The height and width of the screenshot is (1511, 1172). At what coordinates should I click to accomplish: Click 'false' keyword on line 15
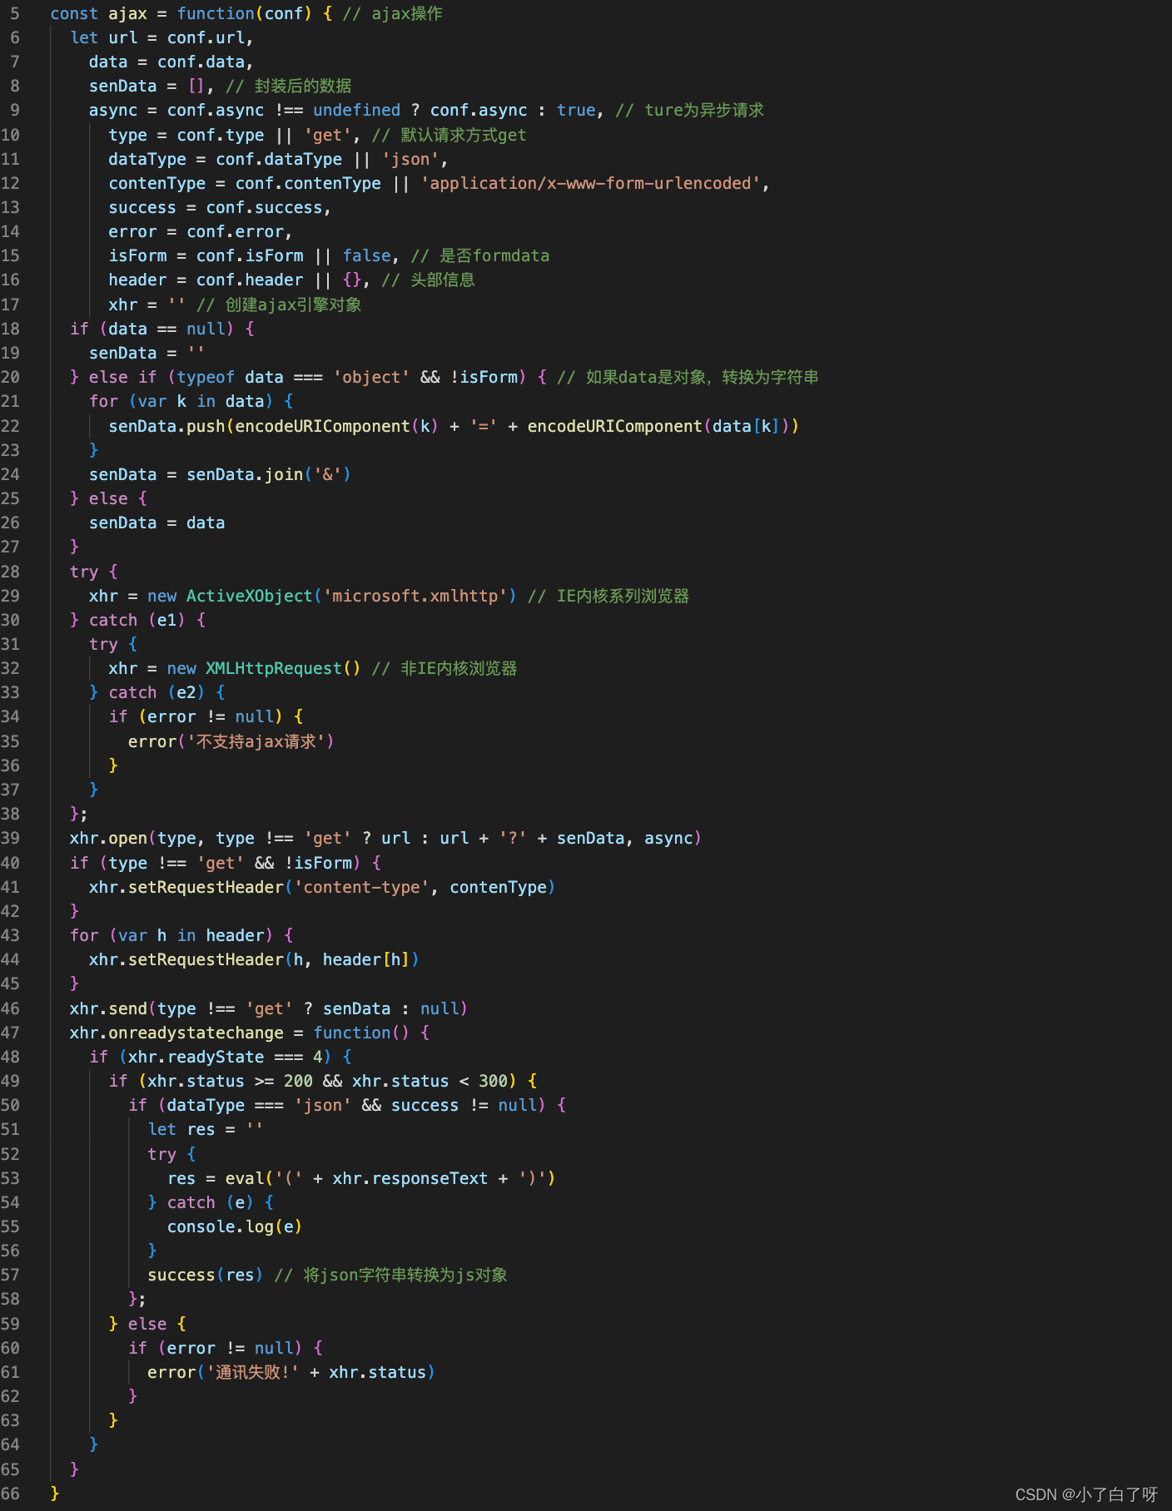tap(366, 256)
